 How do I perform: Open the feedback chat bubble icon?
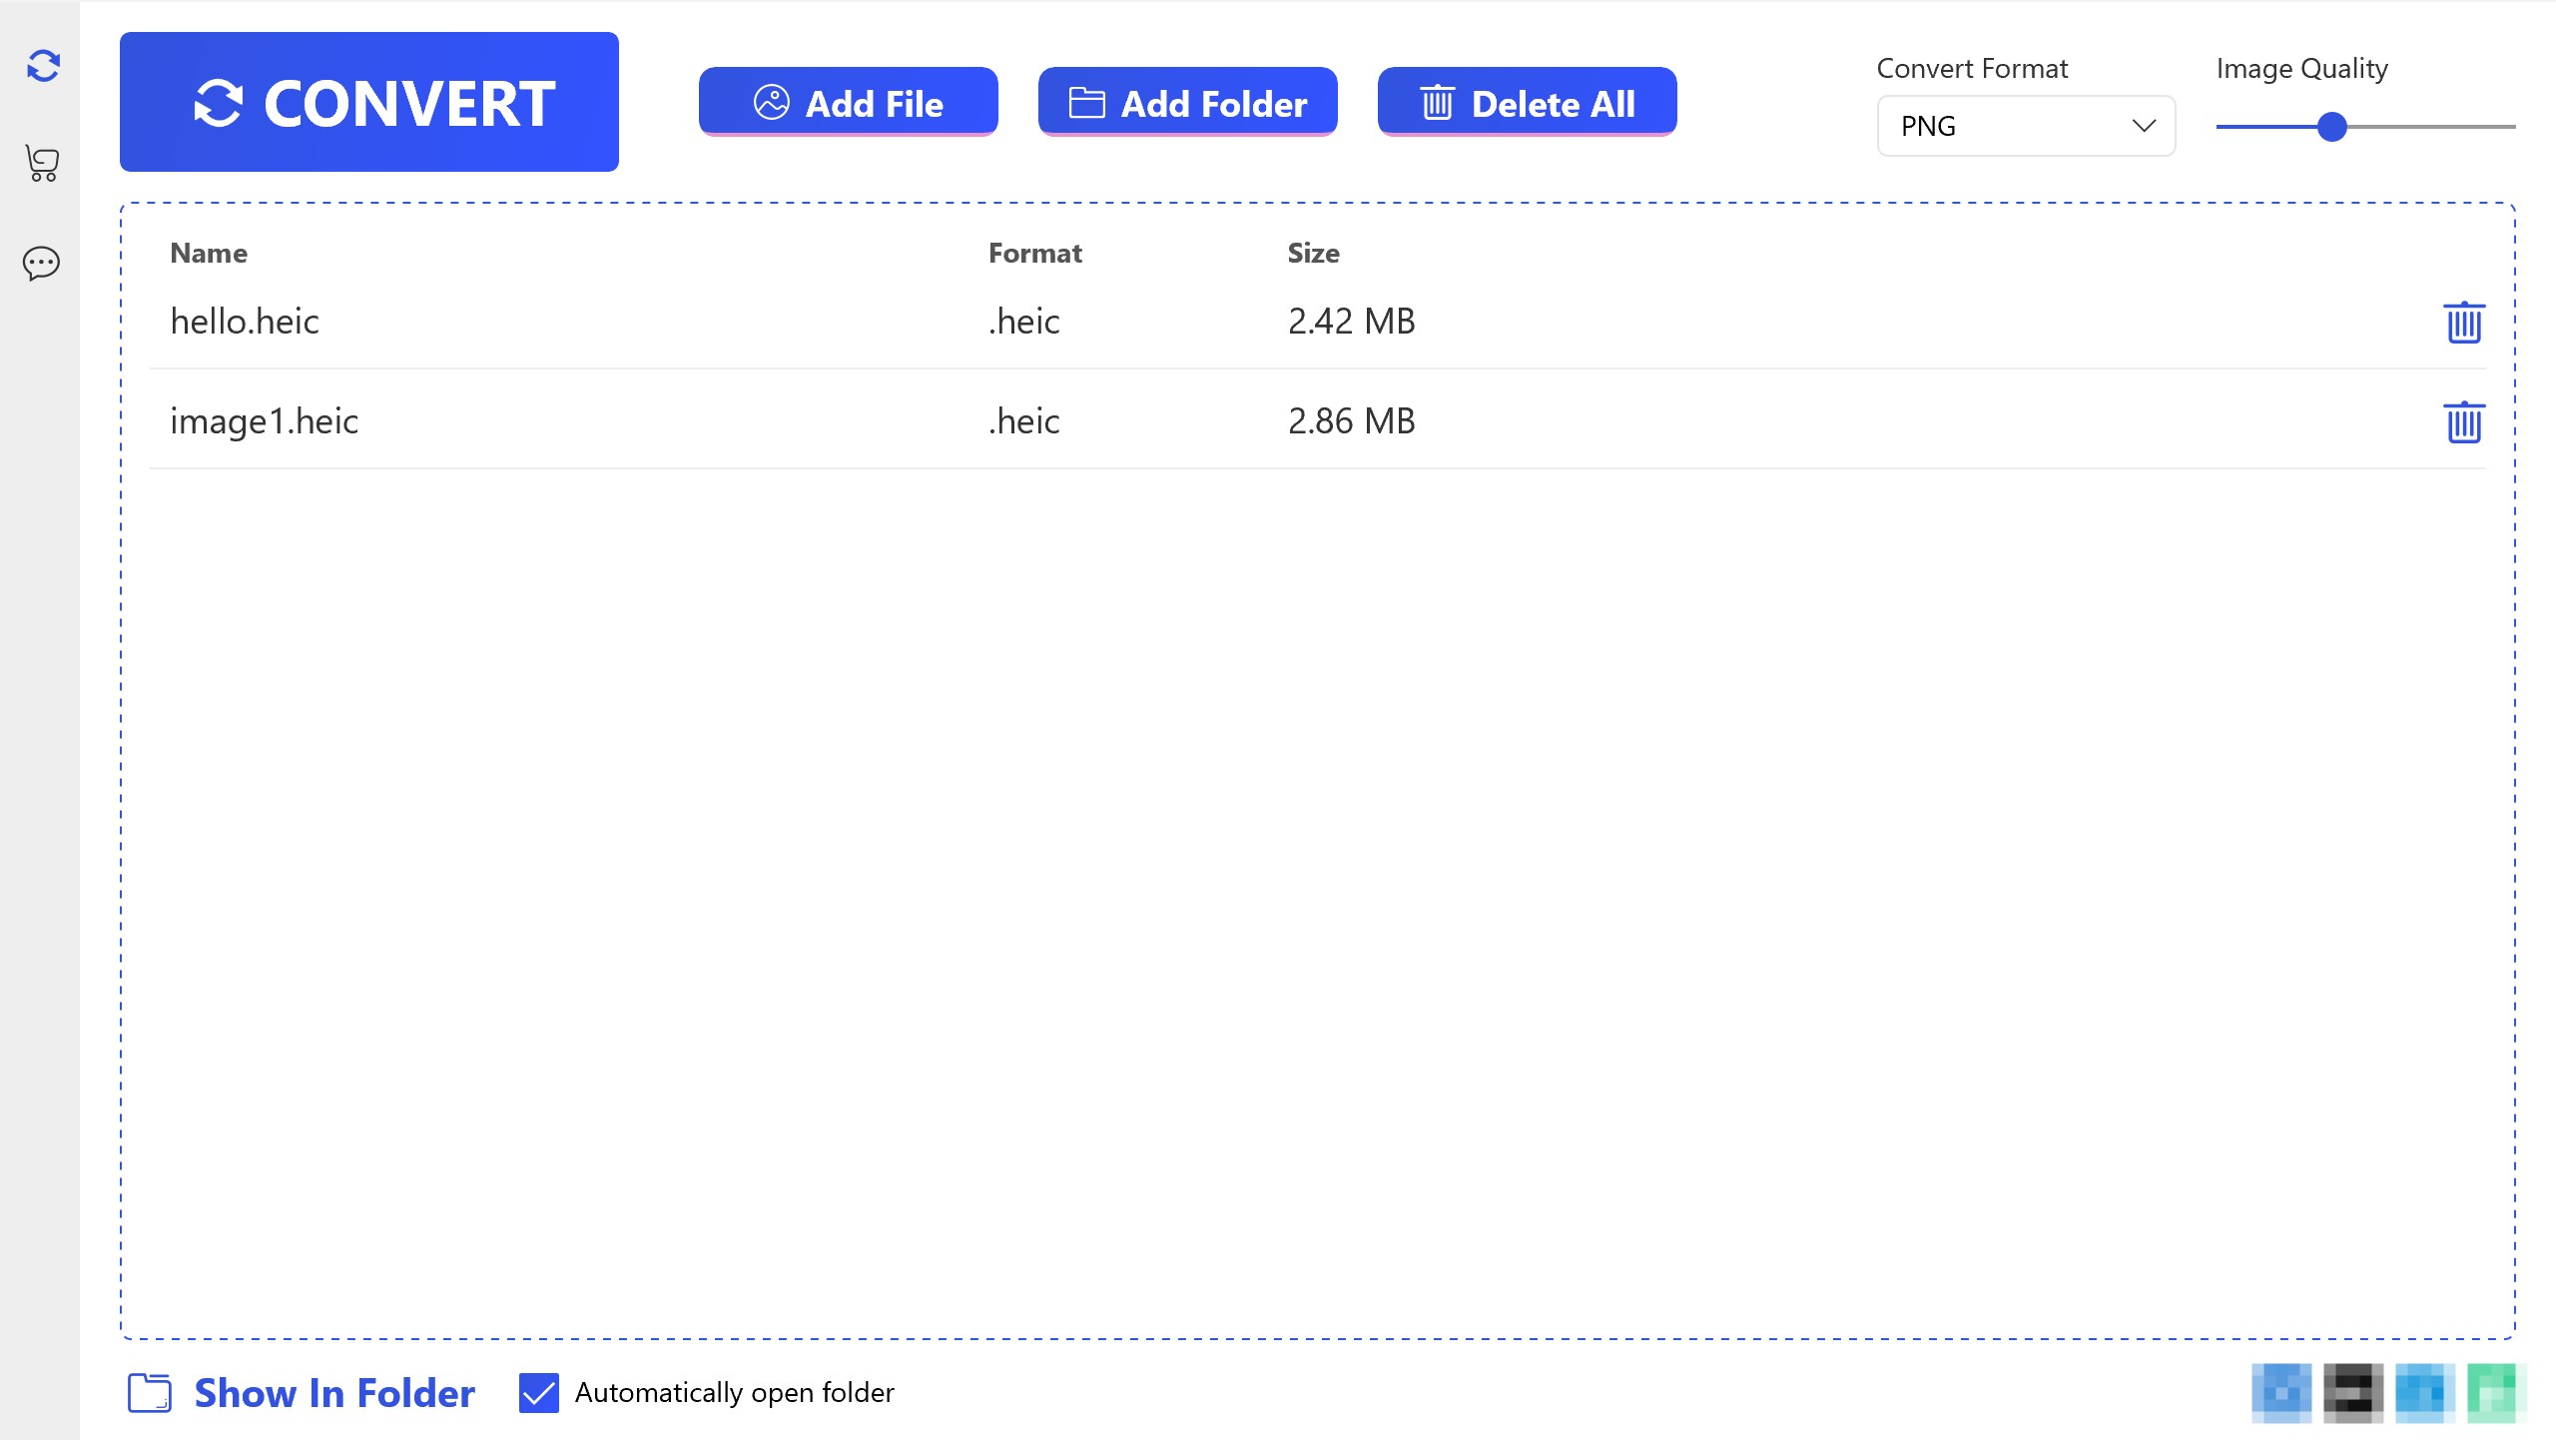tap(41, 263)
